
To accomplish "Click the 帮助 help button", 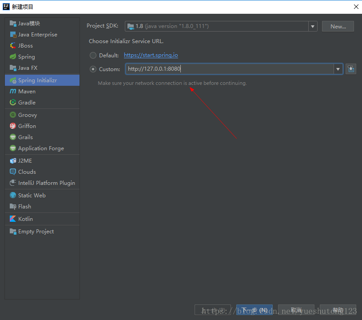I will [x=338, y=310].
